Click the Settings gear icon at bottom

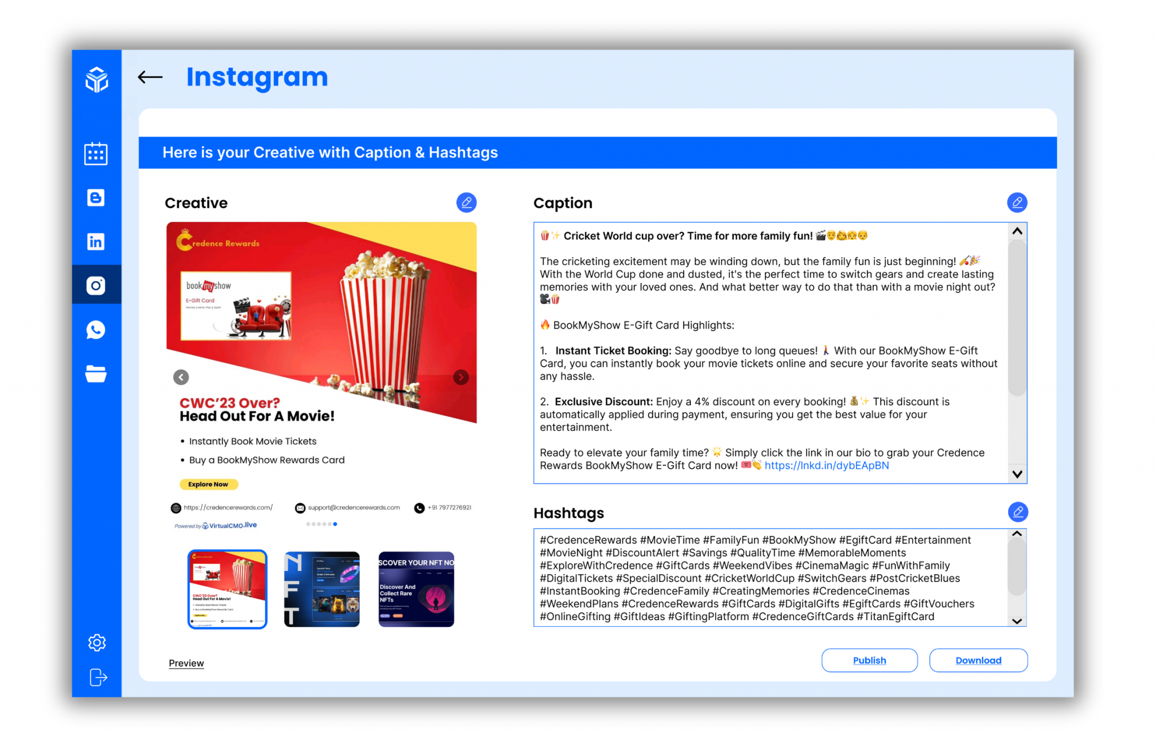[95, 643]
